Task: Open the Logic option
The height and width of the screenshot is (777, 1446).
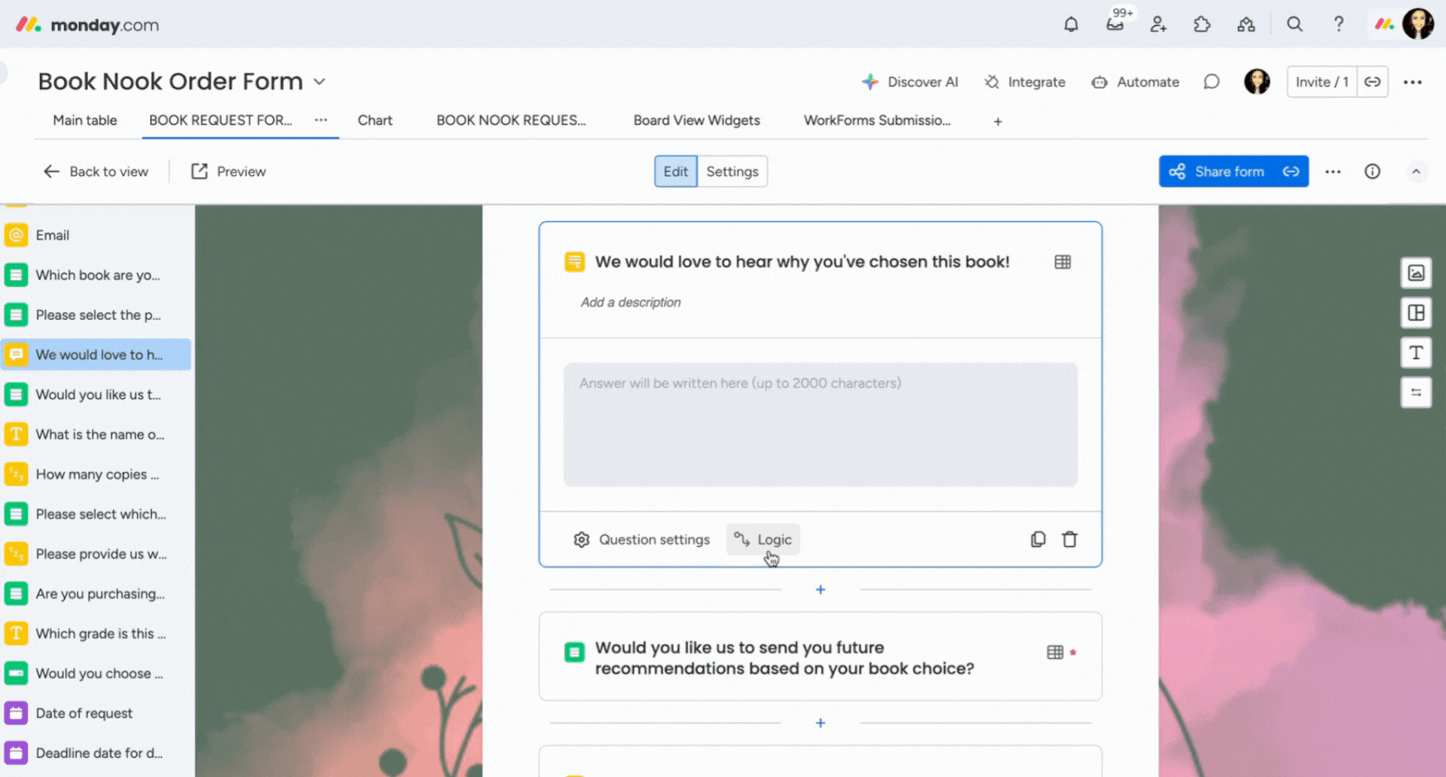Action: (x=763, y=539)
